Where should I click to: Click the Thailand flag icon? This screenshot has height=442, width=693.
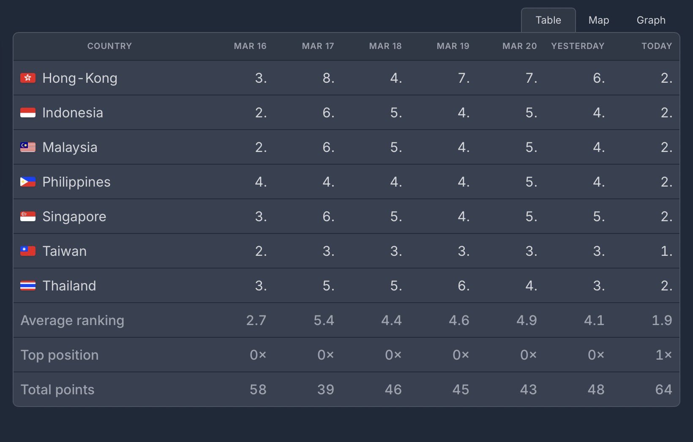(28, 286)
